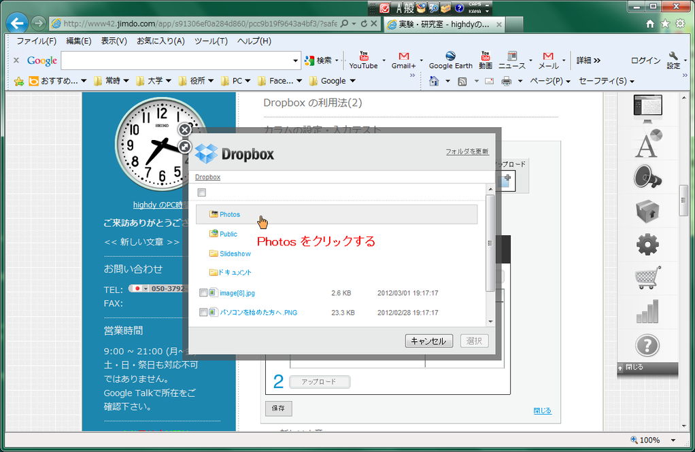Viewport: 695px width, 452px height.
Task: Open the Photos folder in Dropbox
Action: (x=230, y=215)
